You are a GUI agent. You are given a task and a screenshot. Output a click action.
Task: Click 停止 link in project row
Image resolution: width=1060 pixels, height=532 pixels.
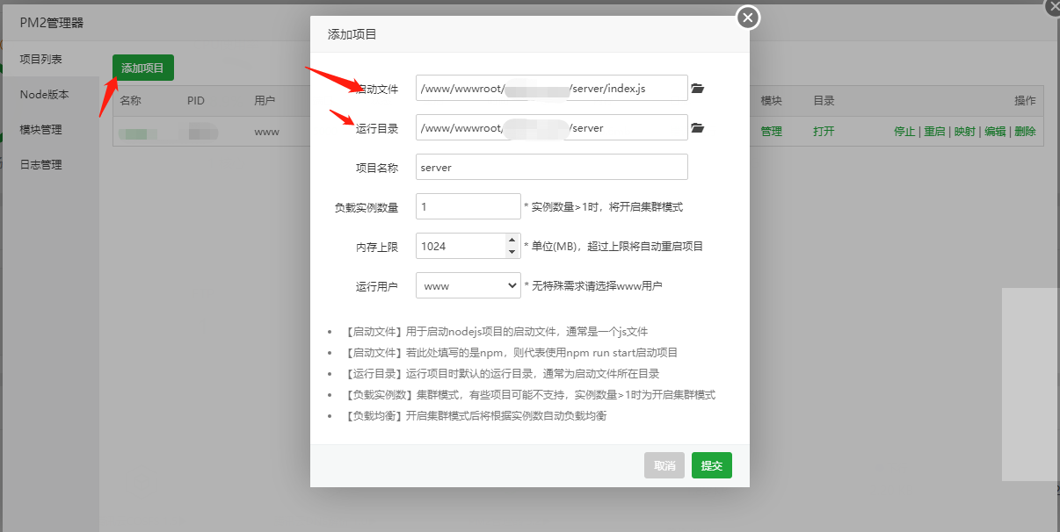[904, 132]
